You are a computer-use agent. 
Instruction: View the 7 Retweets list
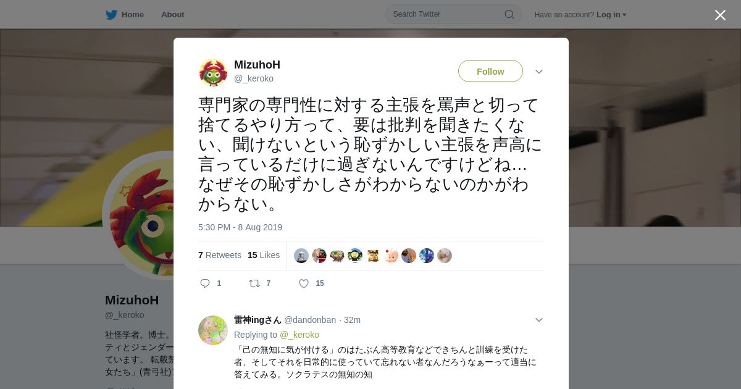coord(220,255)
